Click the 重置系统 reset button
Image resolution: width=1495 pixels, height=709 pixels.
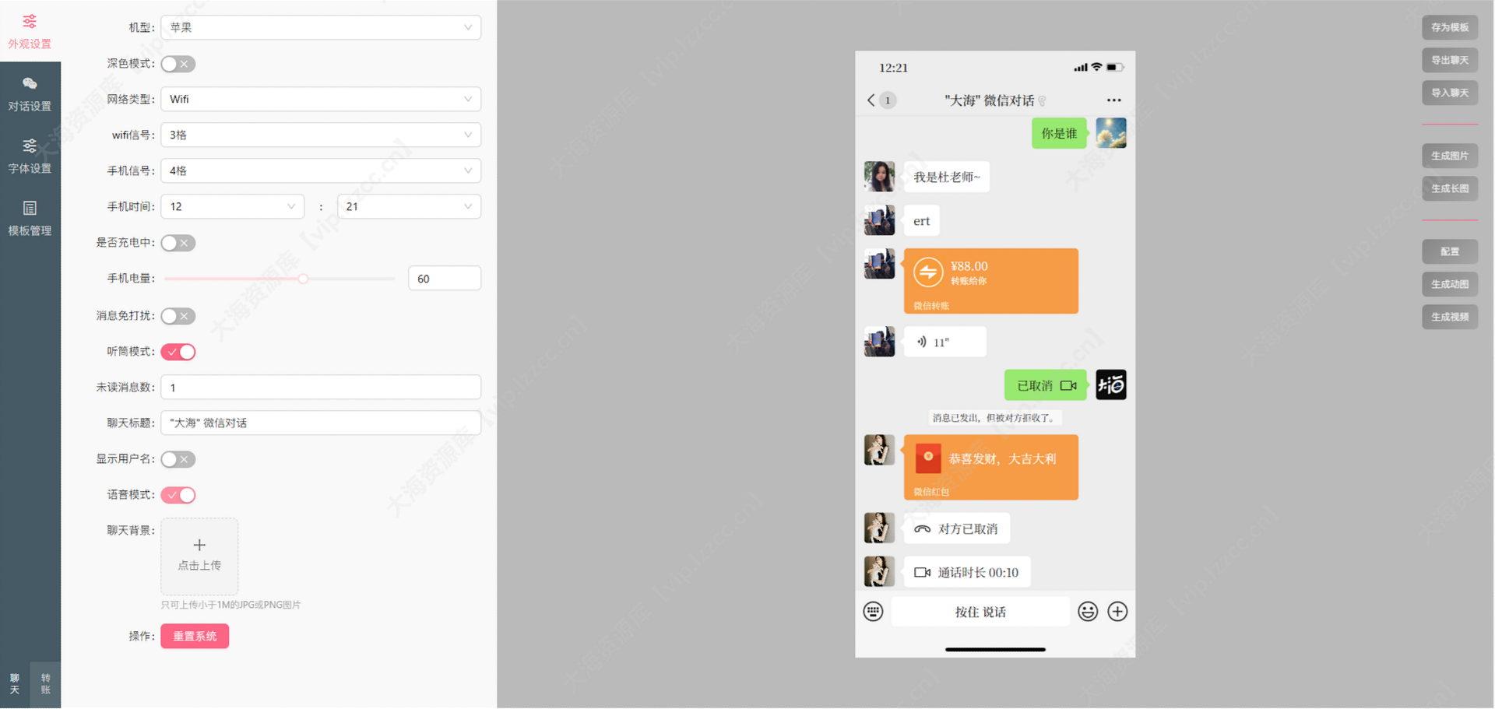coord(195,636)
